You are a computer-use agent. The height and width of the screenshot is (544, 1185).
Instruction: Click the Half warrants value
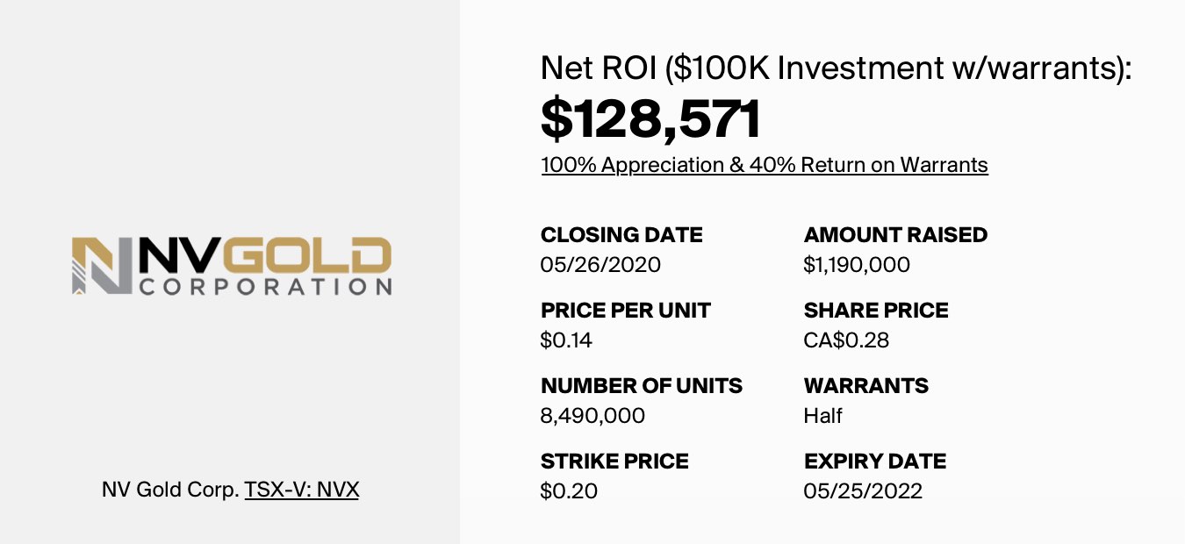click(x=822, y=416)
